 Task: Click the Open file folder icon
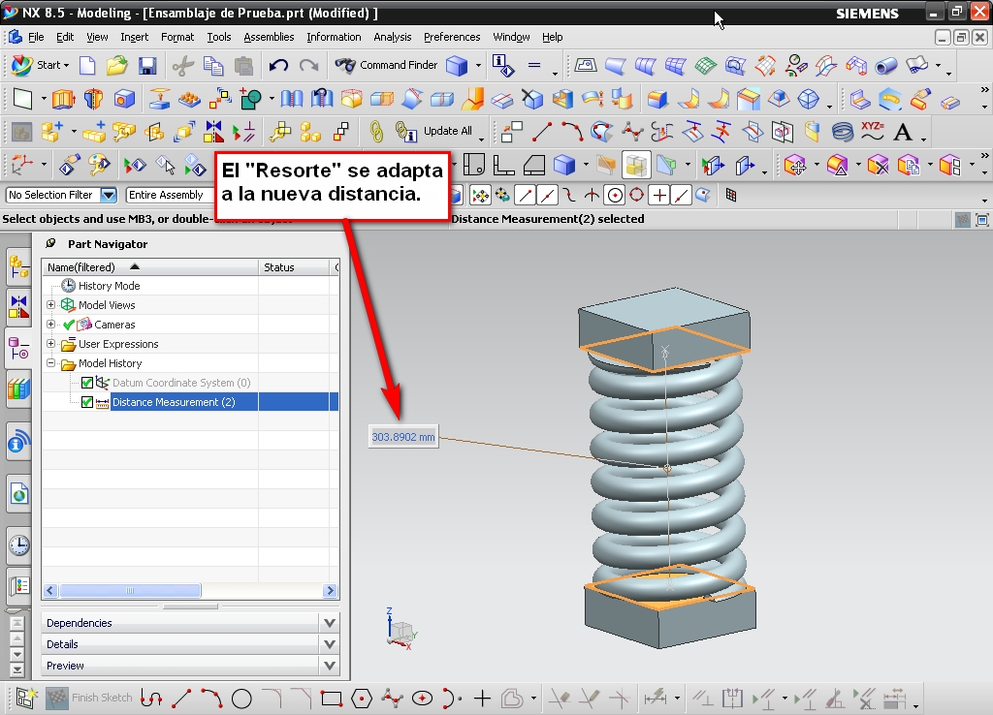(117, 66)
